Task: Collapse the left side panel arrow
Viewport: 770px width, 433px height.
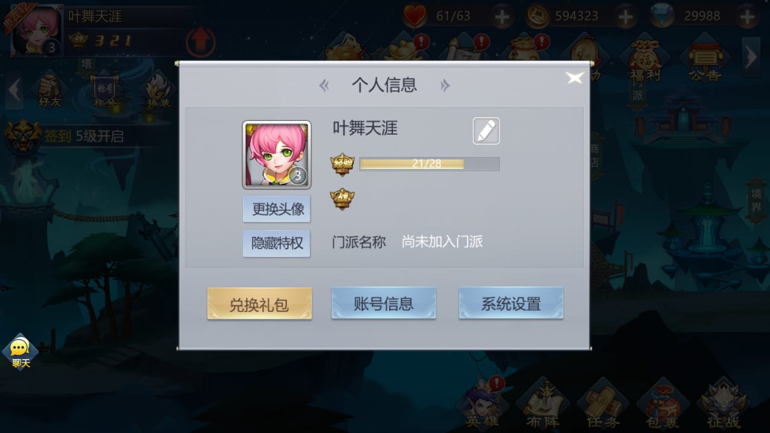Action: pyautogui.click(x=14, y=91)
